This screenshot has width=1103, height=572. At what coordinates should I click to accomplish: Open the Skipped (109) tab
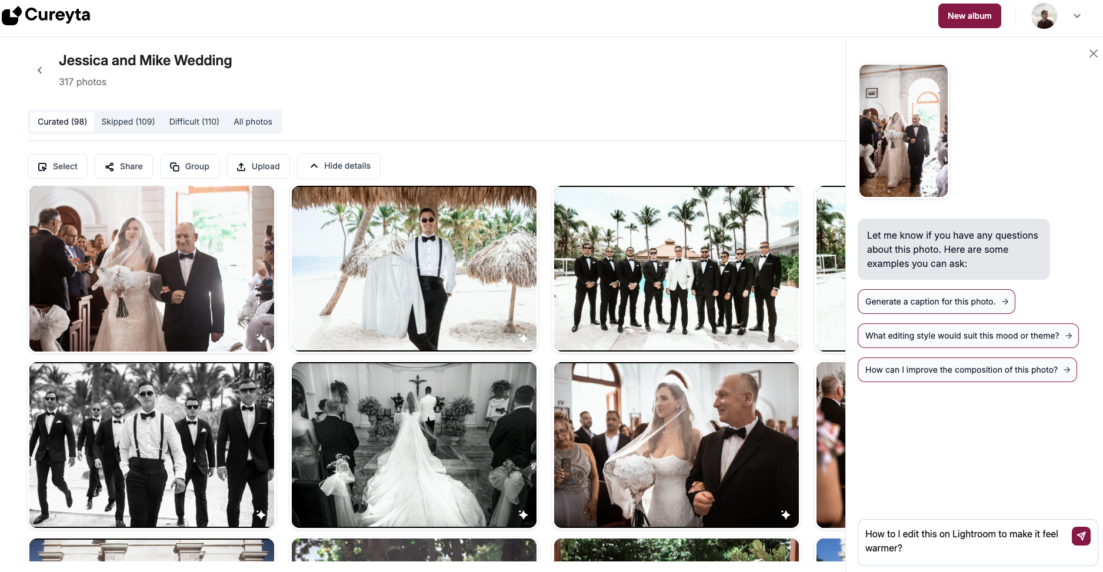[128, 122]
